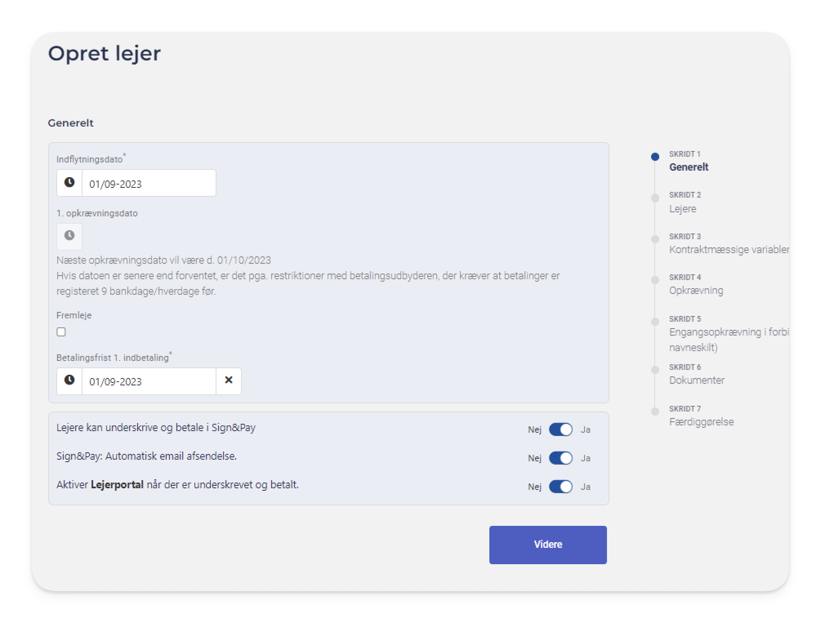Screen dimensions: 821x623
Task: Click the clock icon under 1. opkrævningsdato
Action: (x=69, y=236)
